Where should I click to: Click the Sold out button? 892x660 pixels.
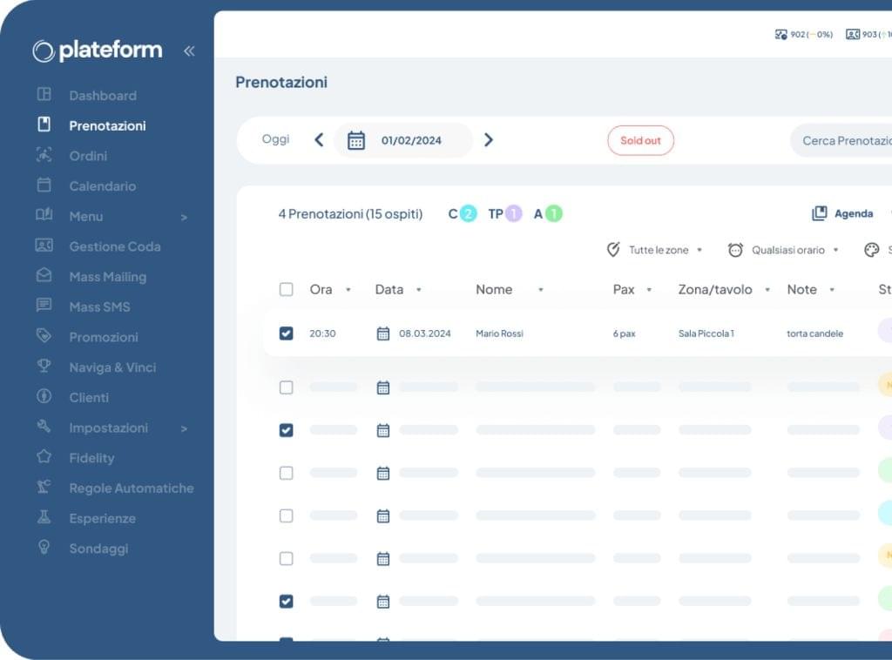point(640,140)
